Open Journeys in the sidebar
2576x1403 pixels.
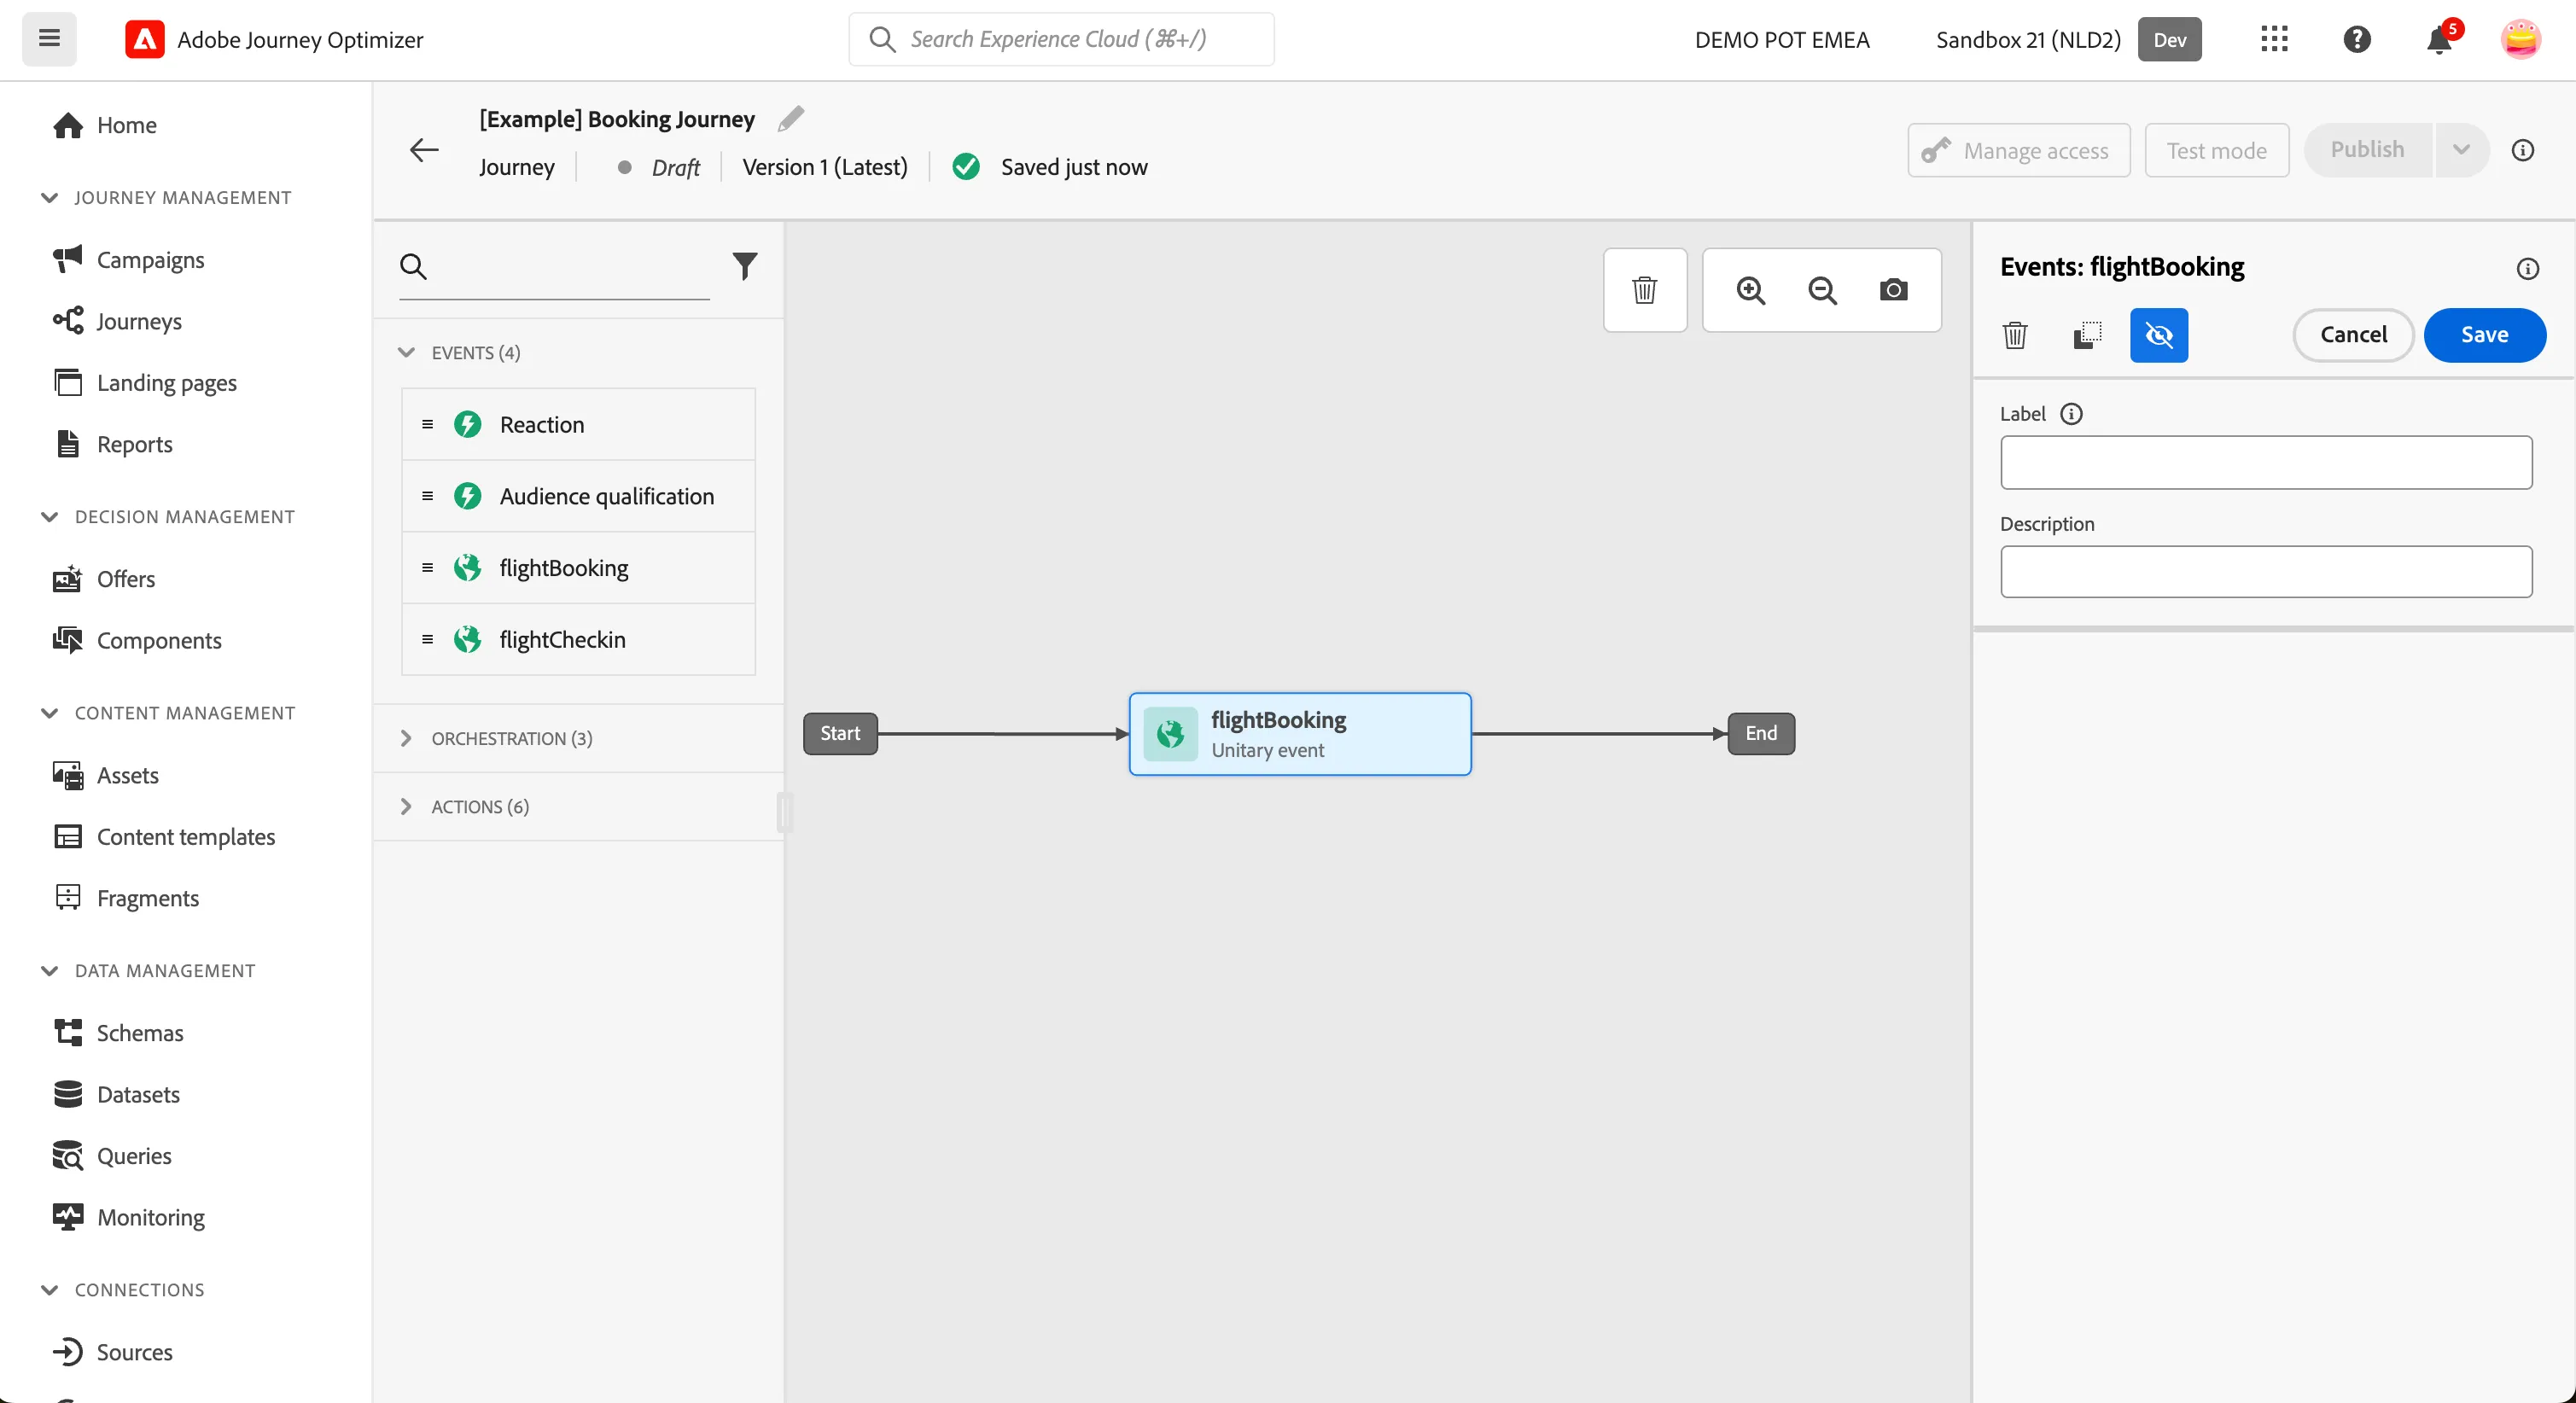[x=139, y=321]
